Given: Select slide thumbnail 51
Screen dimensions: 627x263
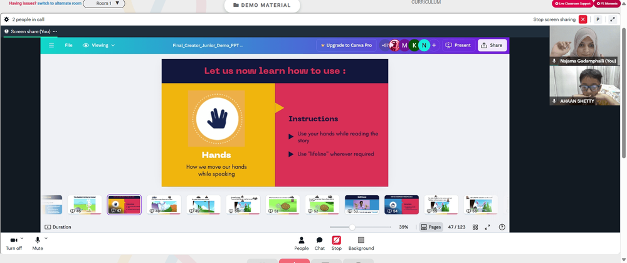Looking at the screenshot, I should (x=283, y=205).
